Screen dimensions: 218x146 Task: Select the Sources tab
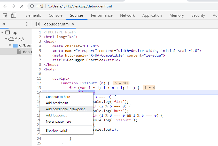pos(77,15)
